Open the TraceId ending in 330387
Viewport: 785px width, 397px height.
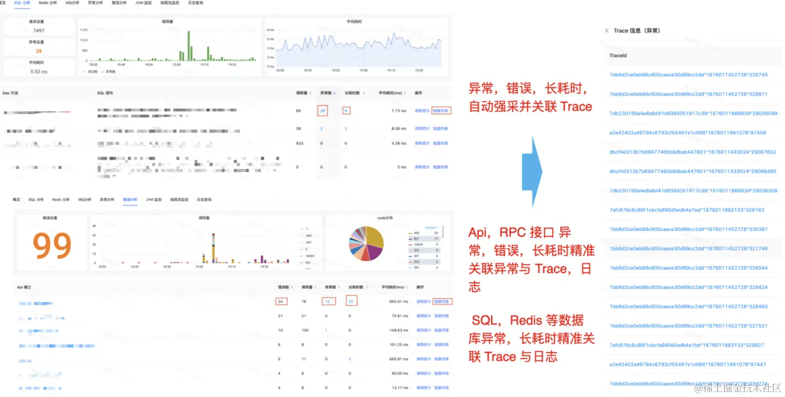[x=689, y=229]
